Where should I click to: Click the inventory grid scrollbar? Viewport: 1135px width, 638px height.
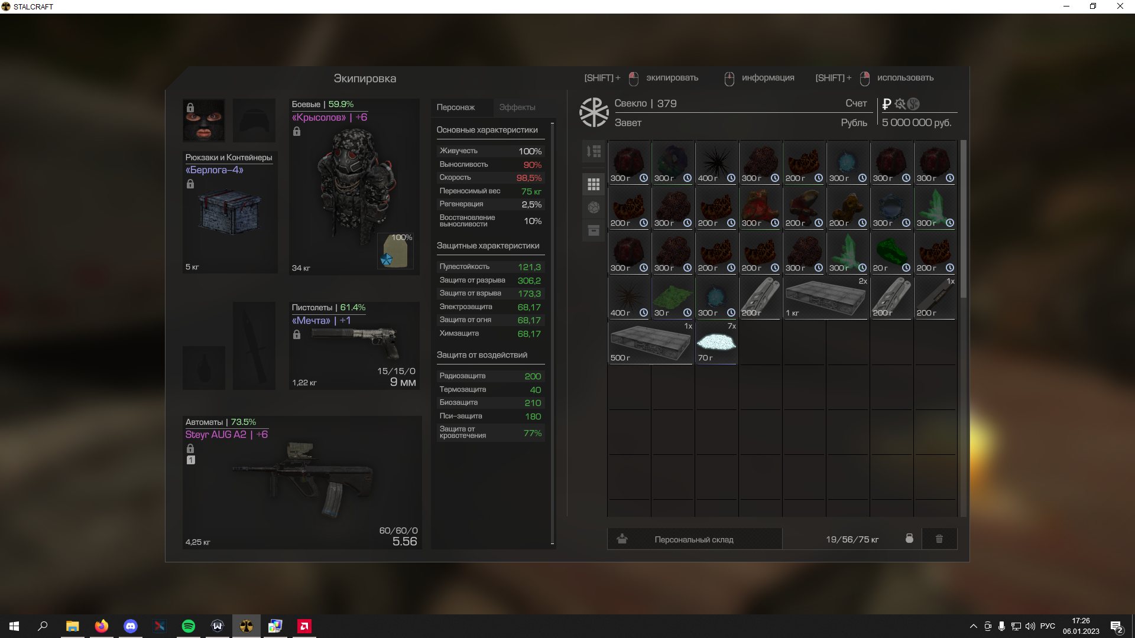tap(963, 219)
